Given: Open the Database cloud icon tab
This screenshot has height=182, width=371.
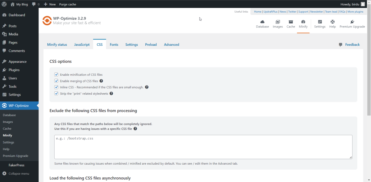Looking at the screenshot, I should (x=262, y=24).
